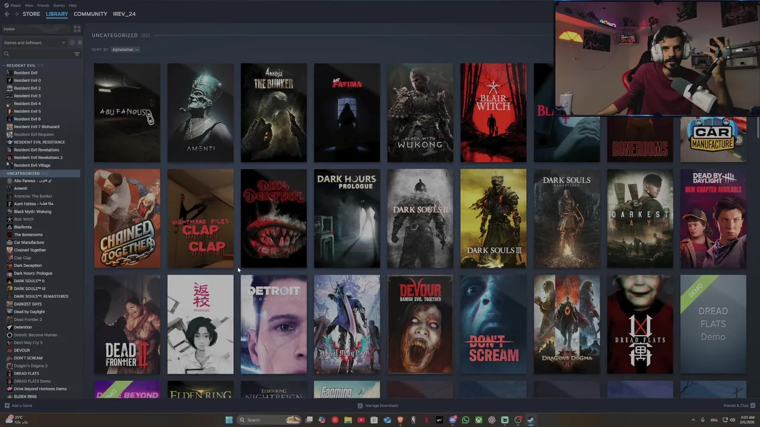Open the Steam menu
This screenshot has height=427, width=760.
pos(14,5)
